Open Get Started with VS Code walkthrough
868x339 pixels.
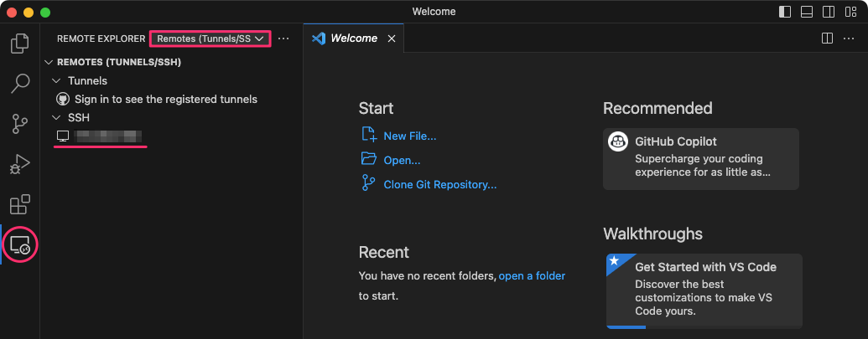coord(704,291)
